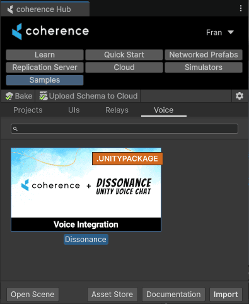249x304 pixels.
Task: Open the Networked Prefabs section
Action: [x=204, y=55]
